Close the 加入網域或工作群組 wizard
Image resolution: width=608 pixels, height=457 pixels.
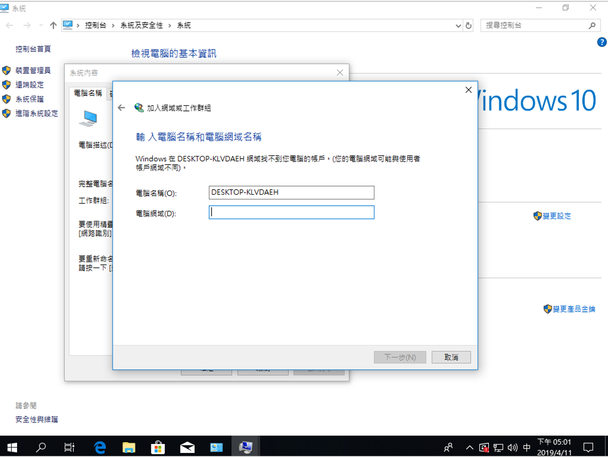coord(469,90)
